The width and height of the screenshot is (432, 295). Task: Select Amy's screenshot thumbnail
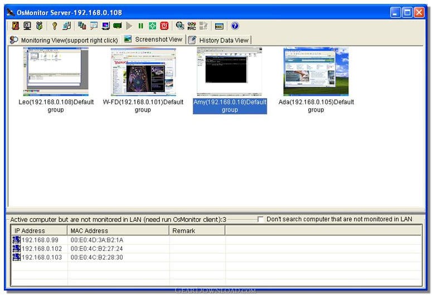tap(230, 71)
